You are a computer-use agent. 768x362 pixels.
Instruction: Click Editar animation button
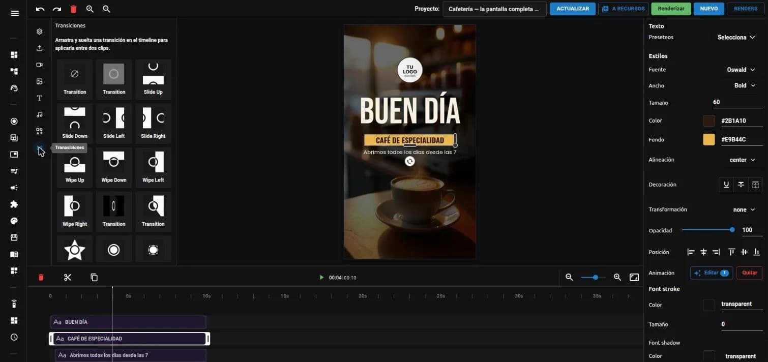712,273
